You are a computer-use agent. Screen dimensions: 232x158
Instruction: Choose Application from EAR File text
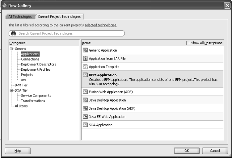(x=107, y=59)
